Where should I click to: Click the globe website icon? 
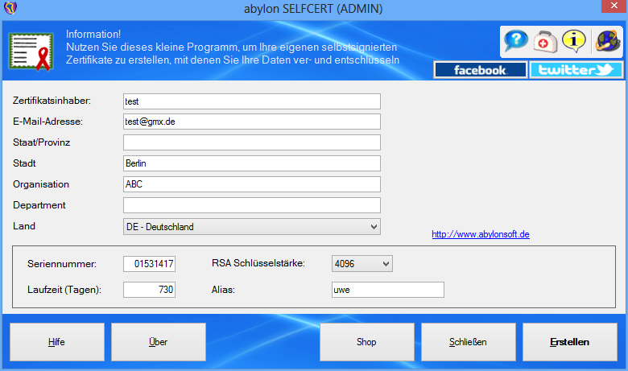coord(608,41)
